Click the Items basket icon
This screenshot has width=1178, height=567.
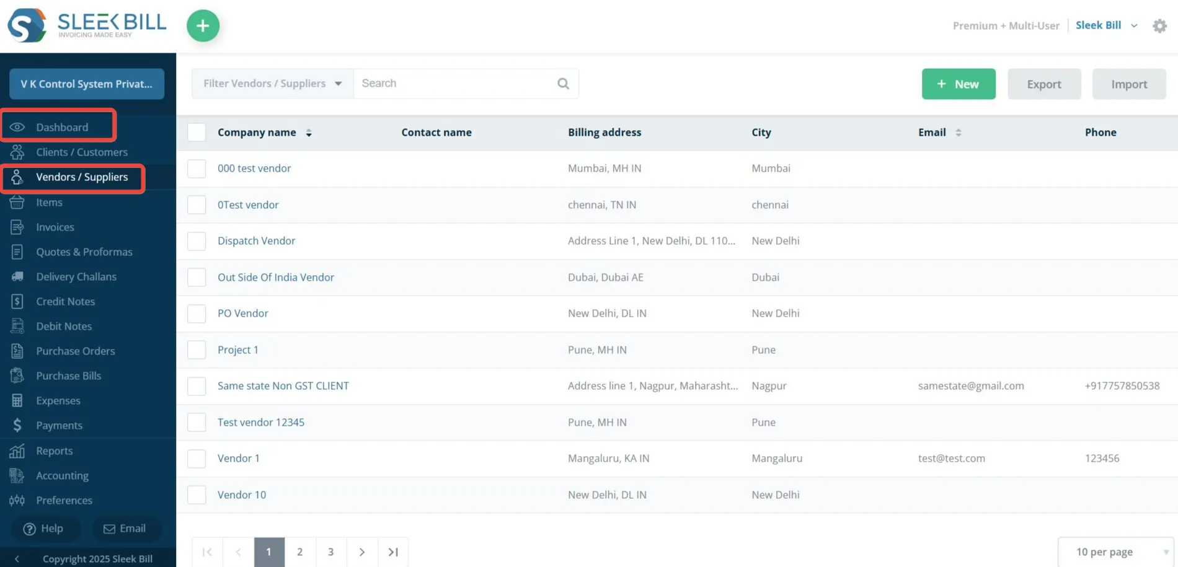click(x=17, y=202)
